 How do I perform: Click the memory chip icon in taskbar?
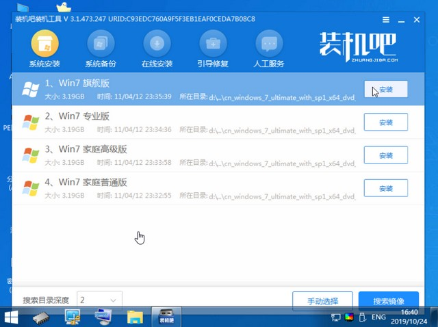coord(42,317)
